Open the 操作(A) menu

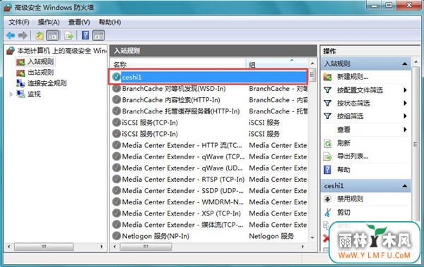[x=49, y=22]
